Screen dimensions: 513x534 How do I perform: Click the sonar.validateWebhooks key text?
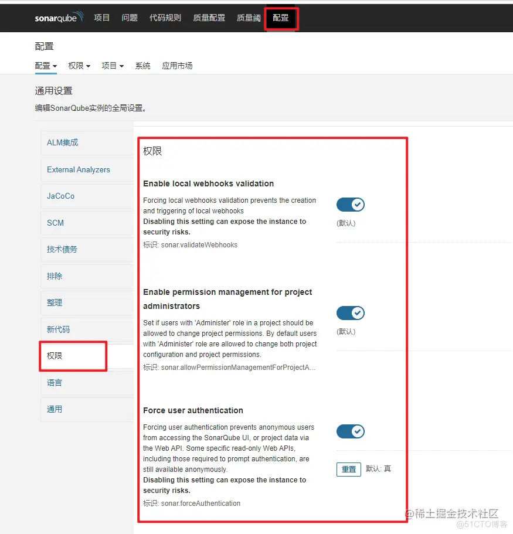point(199,245)
